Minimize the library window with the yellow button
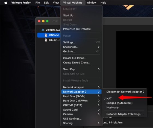This screenshot has height=128, width=153. click(x=43, y=21)
